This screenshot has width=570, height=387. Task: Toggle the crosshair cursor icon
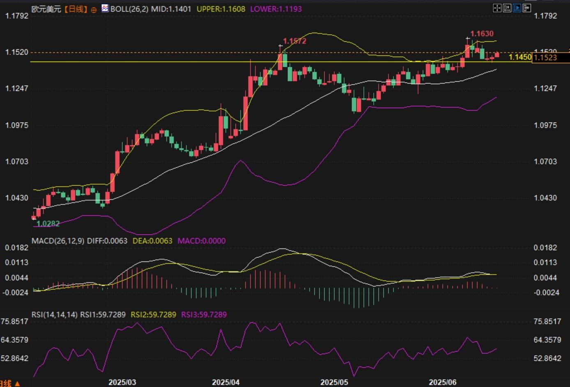pyautogui.click(x=497, y=8)
